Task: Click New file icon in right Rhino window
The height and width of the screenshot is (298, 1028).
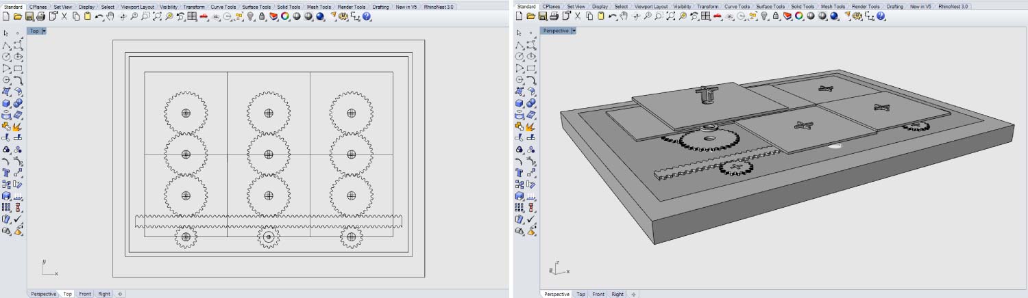Action: coord(519,16)
